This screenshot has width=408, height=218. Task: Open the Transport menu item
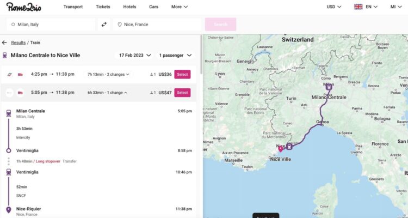pos(73,7)
